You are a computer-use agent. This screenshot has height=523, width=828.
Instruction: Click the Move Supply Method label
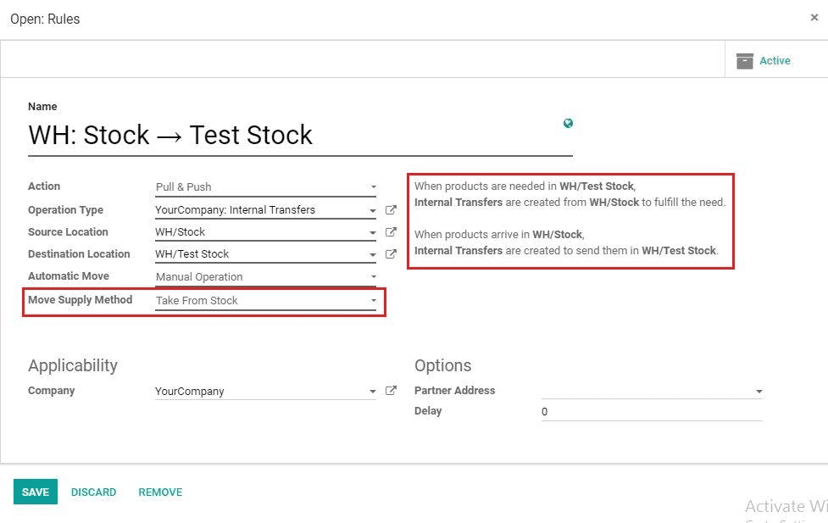(81, 299)
